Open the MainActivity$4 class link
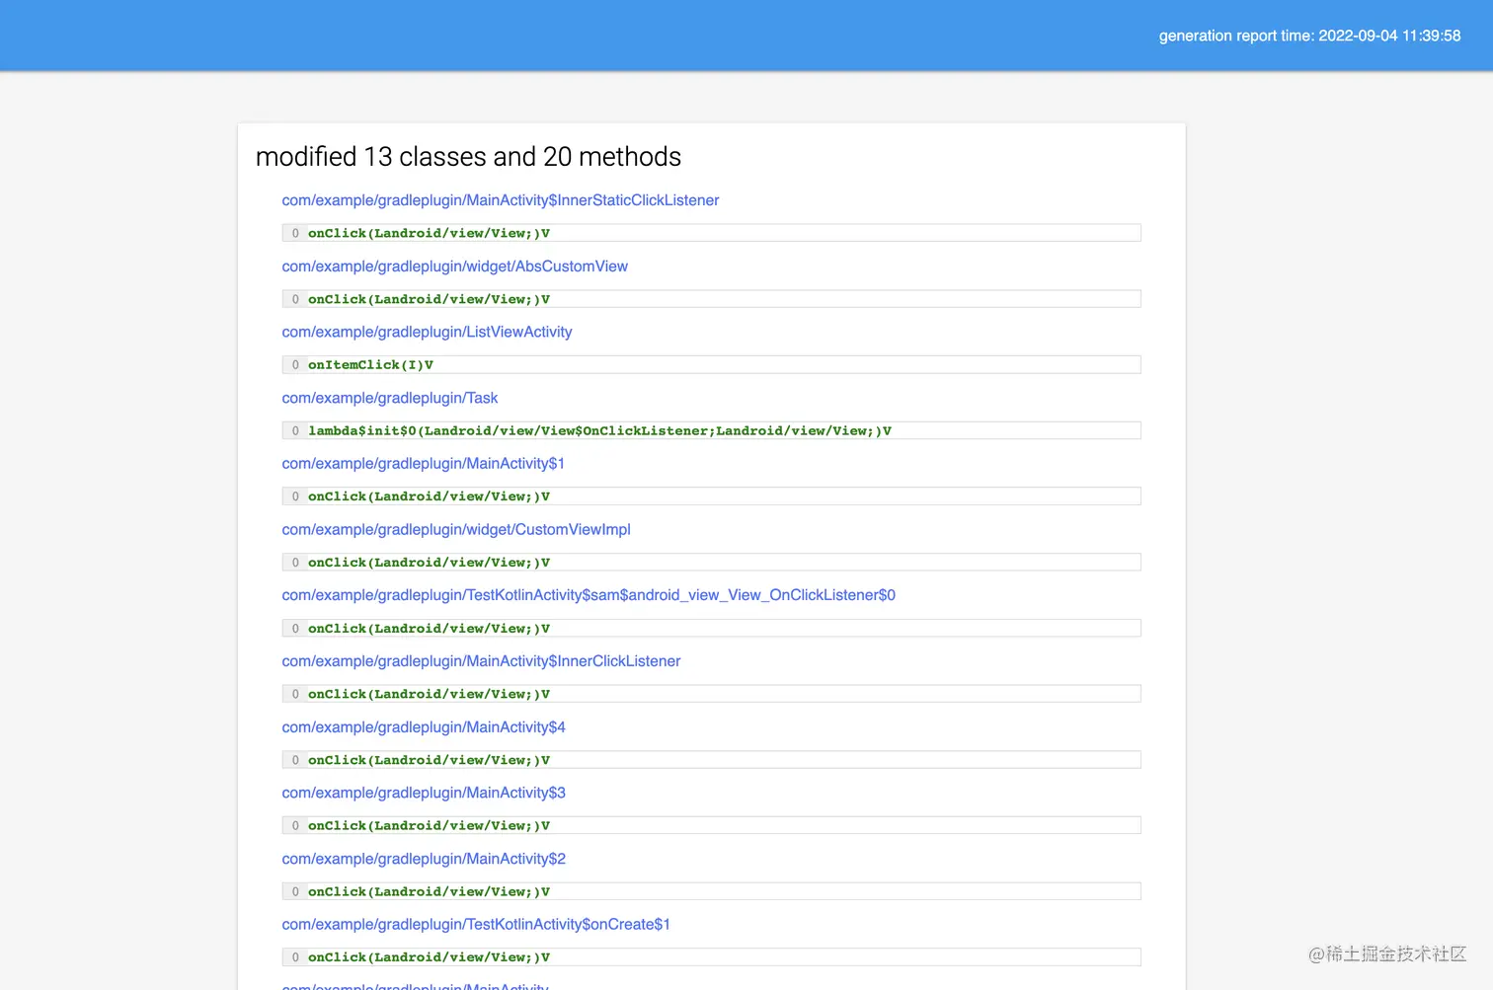1493x990 pixels. [x=424, y=726]
